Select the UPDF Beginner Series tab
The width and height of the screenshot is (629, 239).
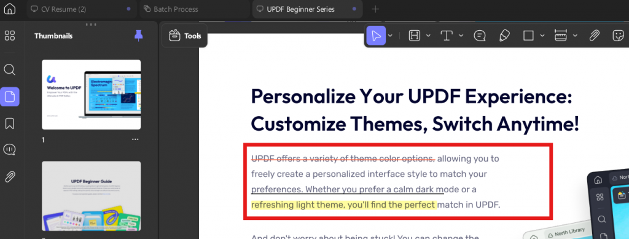(x=307, y=9)
